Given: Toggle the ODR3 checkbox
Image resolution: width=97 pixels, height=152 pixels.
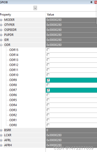Looking at the screenshot, I should pyautogui.click(x=48, y=110).
